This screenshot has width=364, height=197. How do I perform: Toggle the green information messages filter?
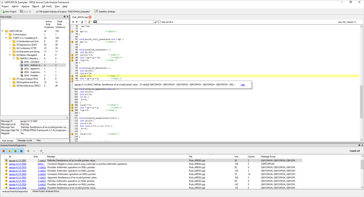pos(15,151)
